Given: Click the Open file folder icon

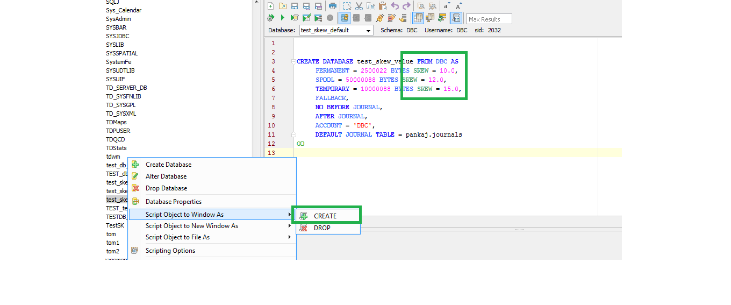Looking at the screenshot, I should (x=282, y=6).
